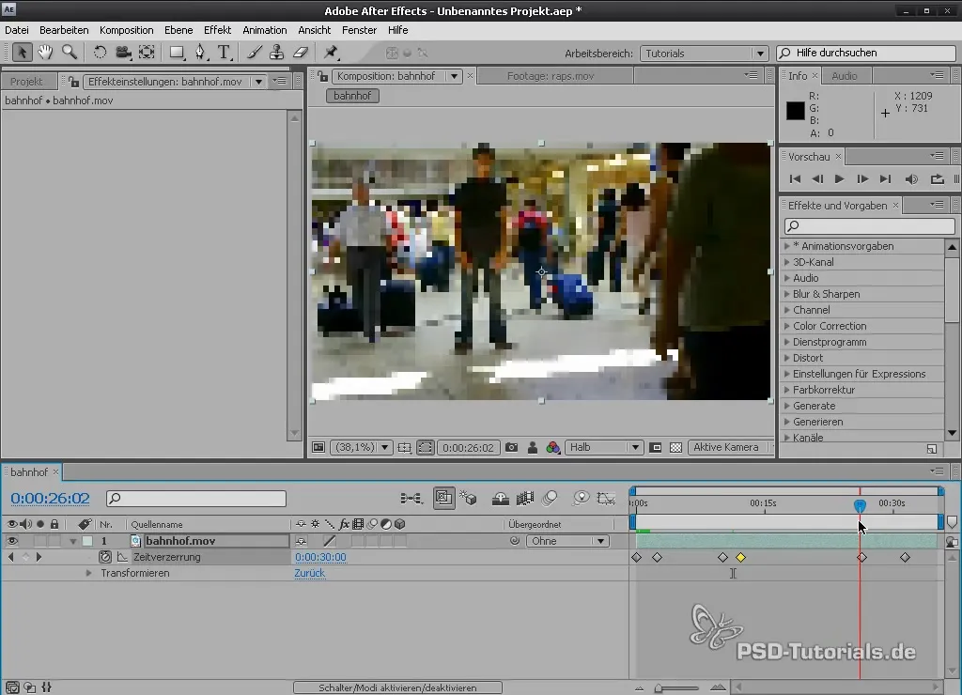Play the preview

pos(839,179)
